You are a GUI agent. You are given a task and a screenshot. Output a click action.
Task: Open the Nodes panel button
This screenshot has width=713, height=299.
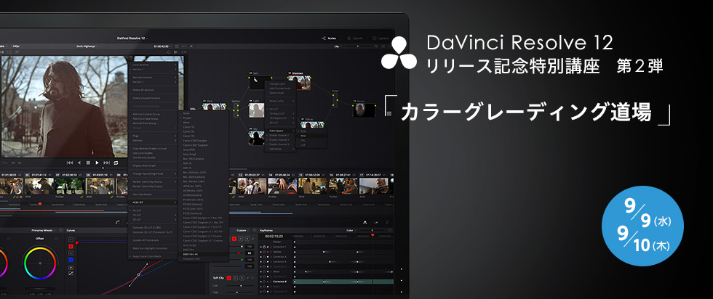click(328, 38)
